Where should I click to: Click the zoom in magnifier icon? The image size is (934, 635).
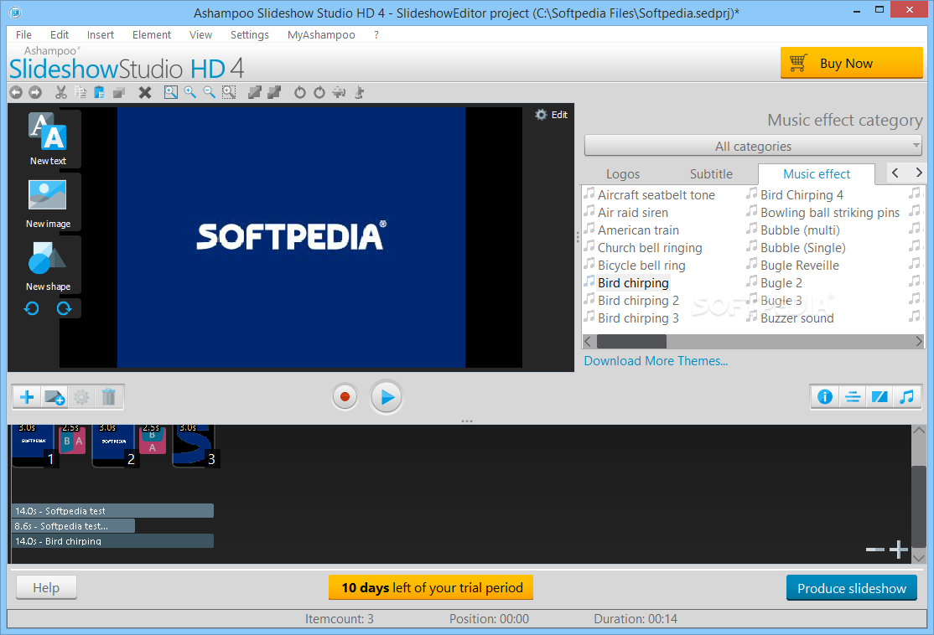190,92
